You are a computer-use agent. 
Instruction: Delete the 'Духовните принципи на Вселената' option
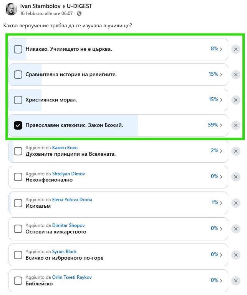coord(236,151)
